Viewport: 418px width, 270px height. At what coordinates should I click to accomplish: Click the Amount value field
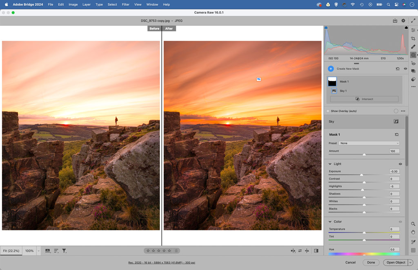[x=394, y=151]
